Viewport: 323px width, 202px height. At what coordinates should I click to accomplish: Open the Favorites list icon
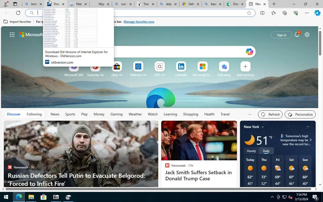(274, 13)
